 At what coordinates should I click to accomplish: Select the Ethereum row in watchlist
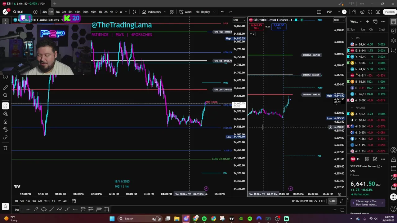(x=368, y=88)
